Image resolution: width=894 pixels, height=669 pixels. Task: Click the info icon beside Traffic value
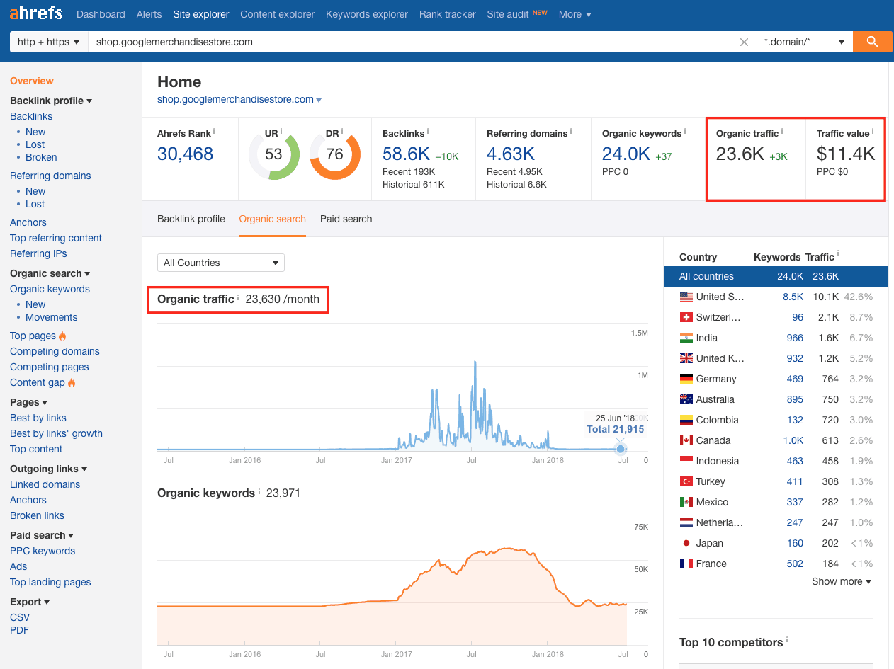click(873, 132)
